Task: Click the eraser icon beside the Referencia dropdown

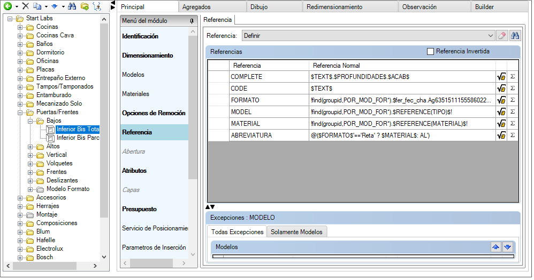Action: click(501, 35)
